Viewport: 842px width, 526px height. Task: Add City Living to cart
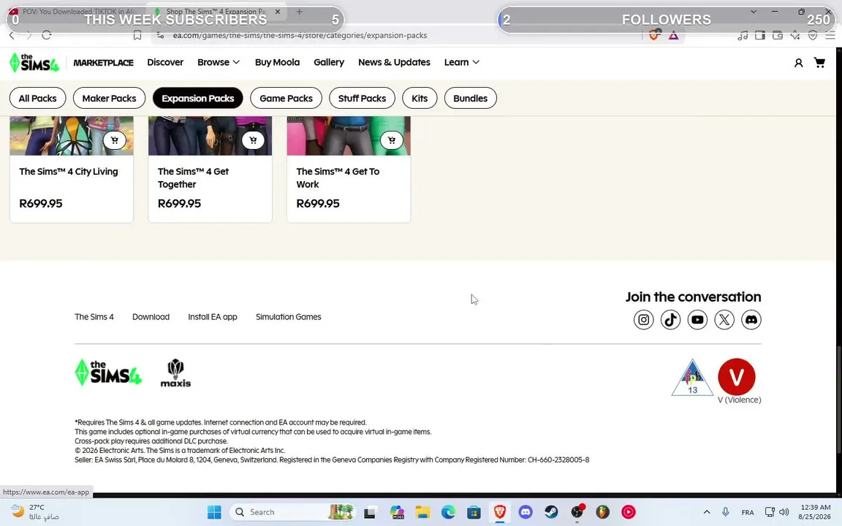tap(114, 140)
